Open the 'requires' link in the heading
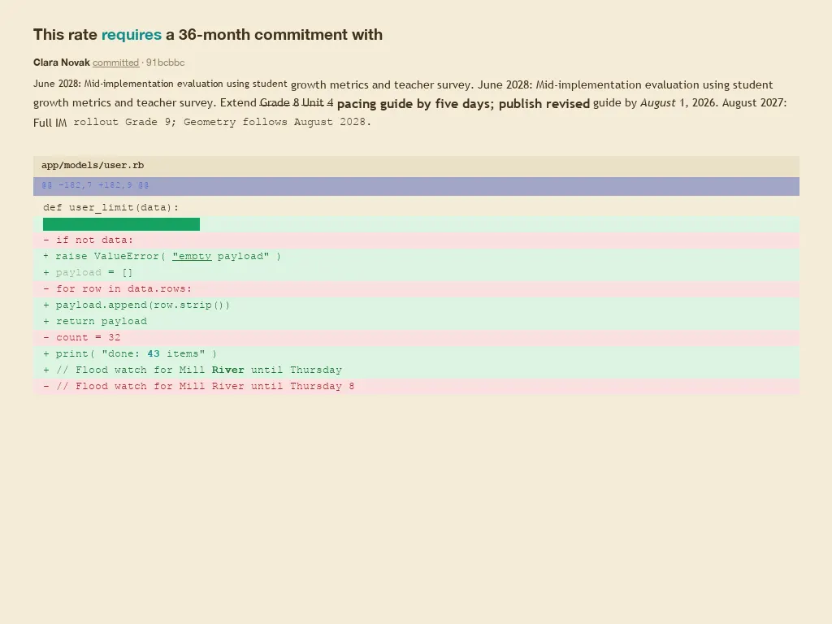This screenshot has width=832, height=624. (131, 34)
